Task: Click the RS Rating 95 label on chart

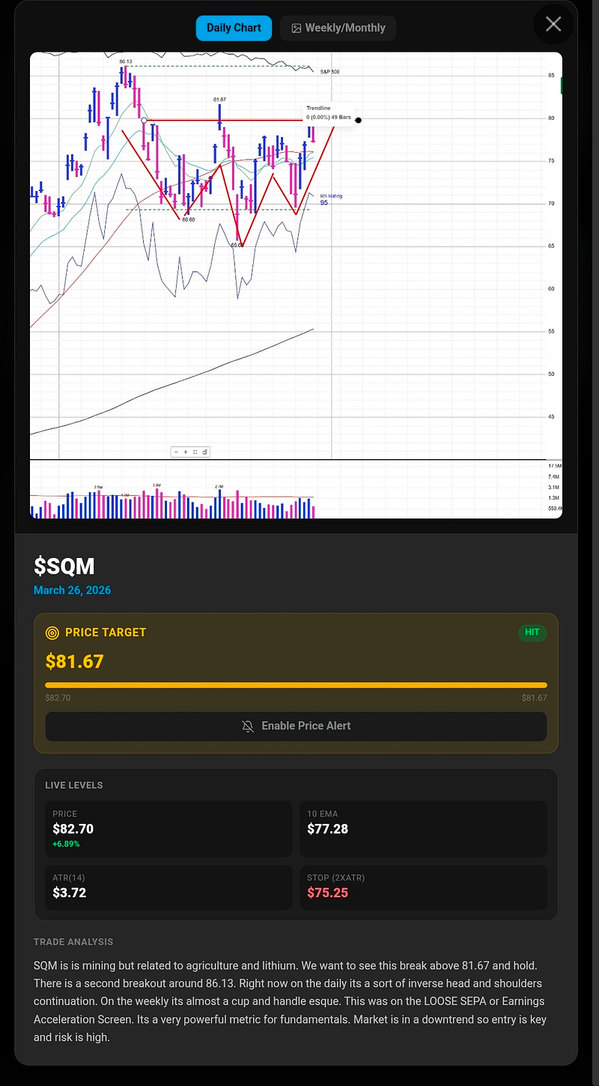Action: coord(330,199)
